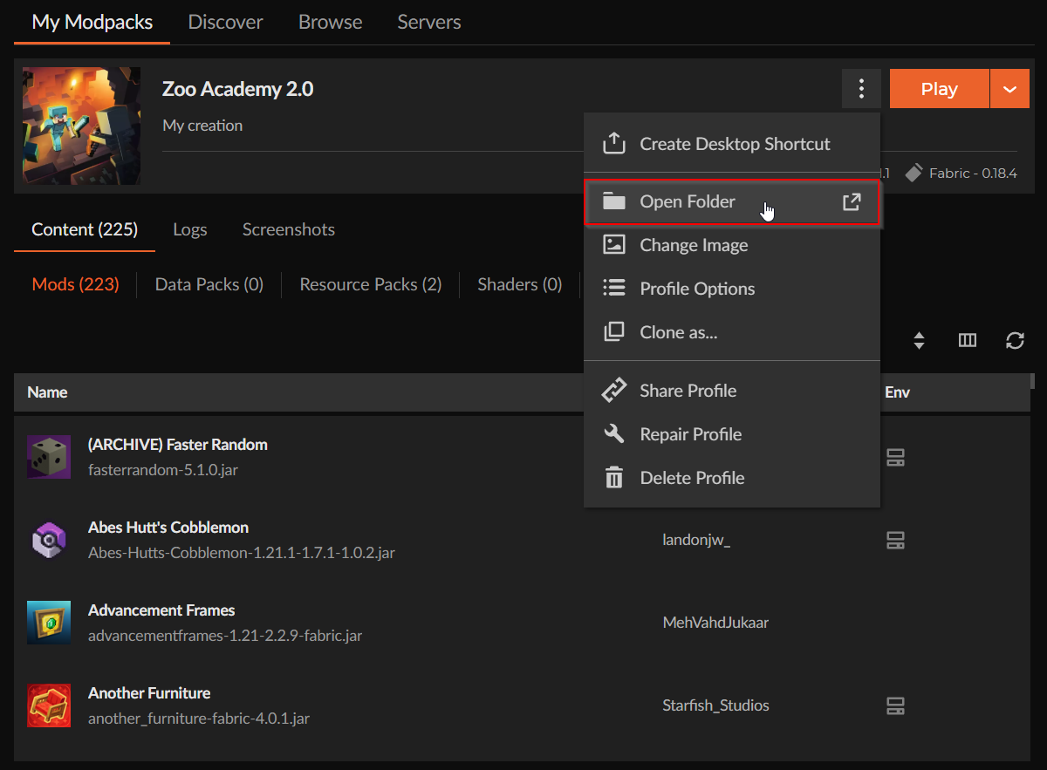1047x770 pixels.
Task: Click the Advancement Frames mod icon
Action: 49,623
